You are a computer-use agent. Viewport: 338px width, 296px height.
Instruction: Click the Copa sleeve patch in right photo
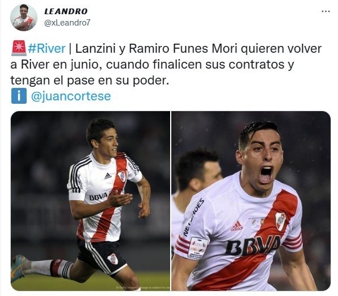click(x=198, y=247)
